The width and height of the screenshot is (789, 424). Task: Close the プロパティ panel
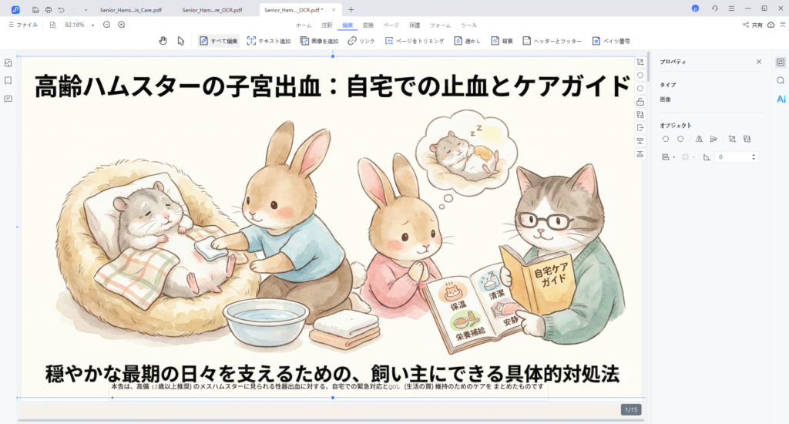pos(758,62)
